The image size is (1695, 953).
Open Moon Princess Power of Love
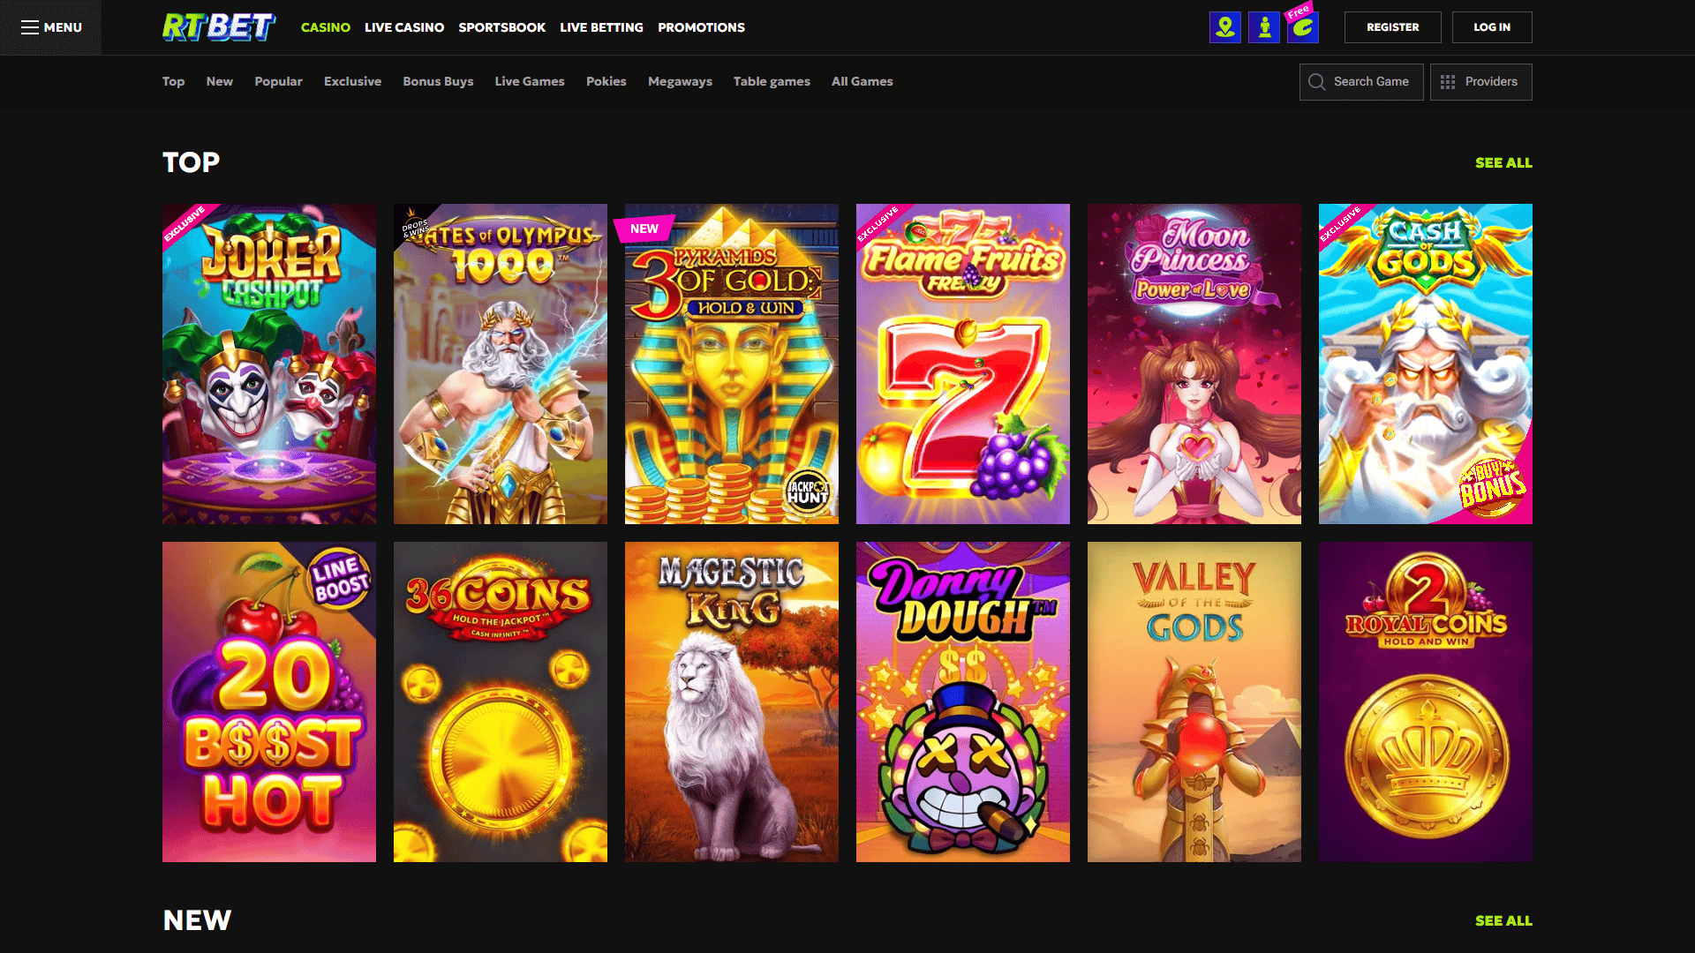[x=1194, y=364]
